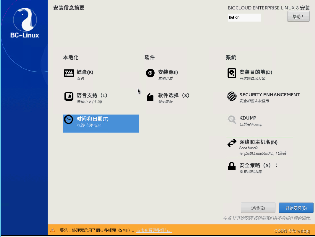Click the disk operation notice below the buttons
The height and width of the screenshot is (237, 315).
click(x=268, y=218)
